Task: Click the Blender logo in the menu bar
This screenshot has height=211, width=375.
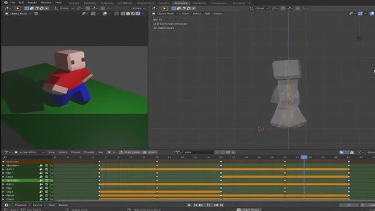Action: pyautogui.click(x=5, y=2)
